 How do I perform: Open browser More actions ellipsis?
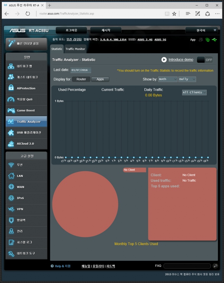pyautogui.click(x=217, y=14)
